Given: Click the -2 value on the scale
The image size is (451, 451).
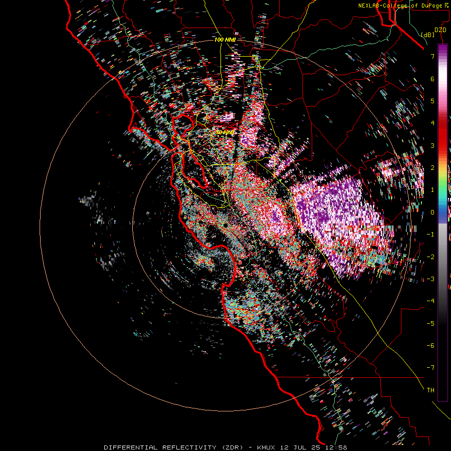Looking at the screenshot, I should (x=430, y=257).
